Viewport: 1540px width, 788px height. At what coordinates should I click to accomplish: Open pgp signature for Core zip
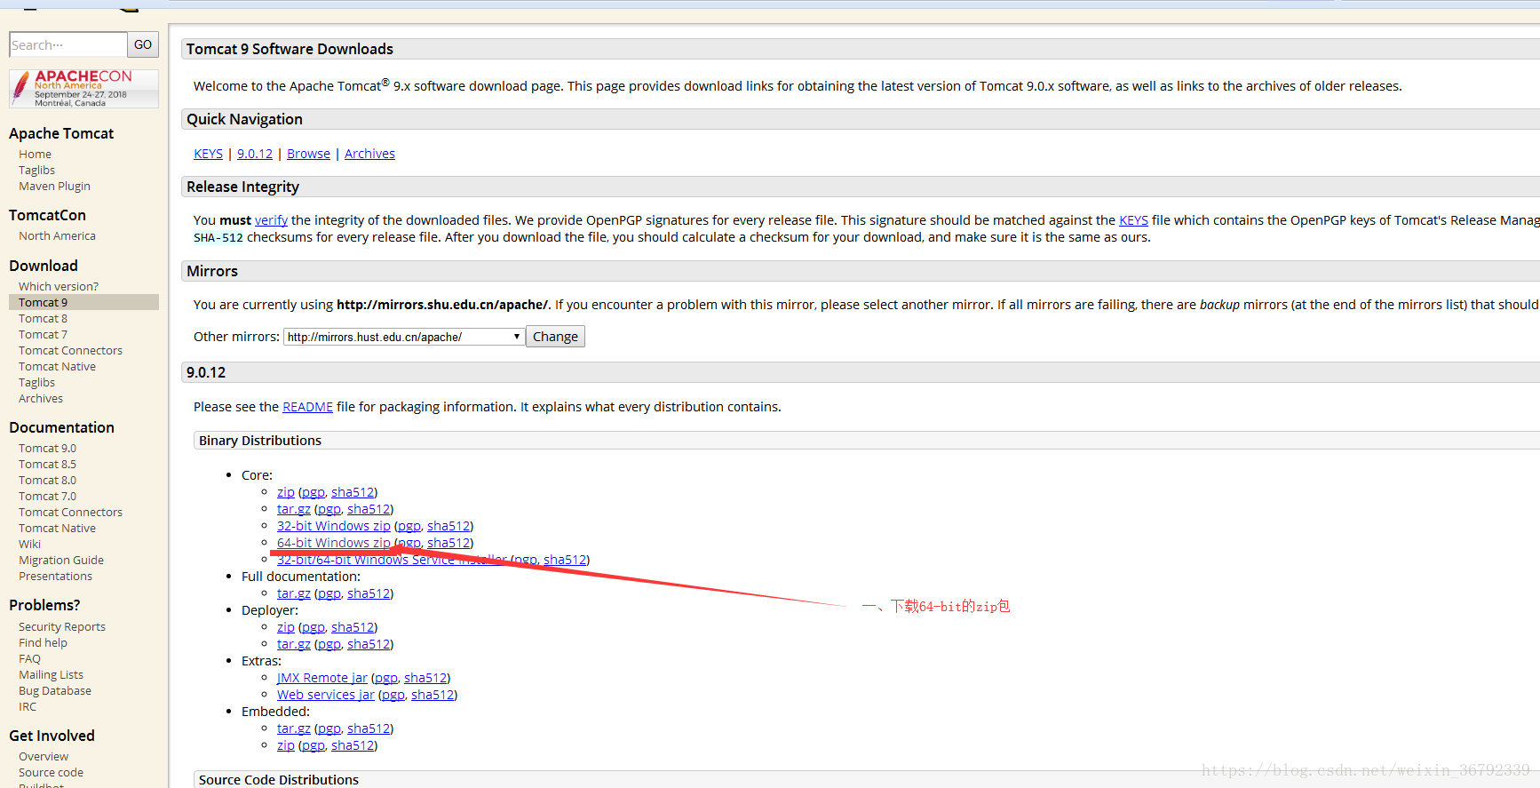click(x=313, y=492)
